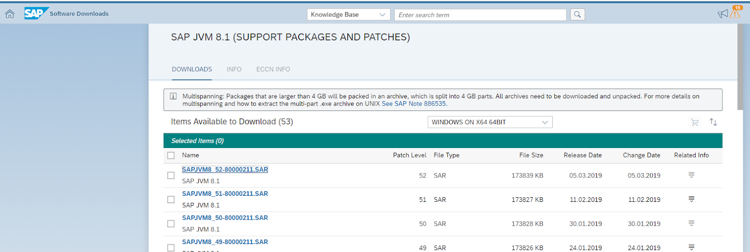Screen dimensions: 750x252
Task: Click the 11.02.2019 release date cell
Action: (x=585, y=200)
